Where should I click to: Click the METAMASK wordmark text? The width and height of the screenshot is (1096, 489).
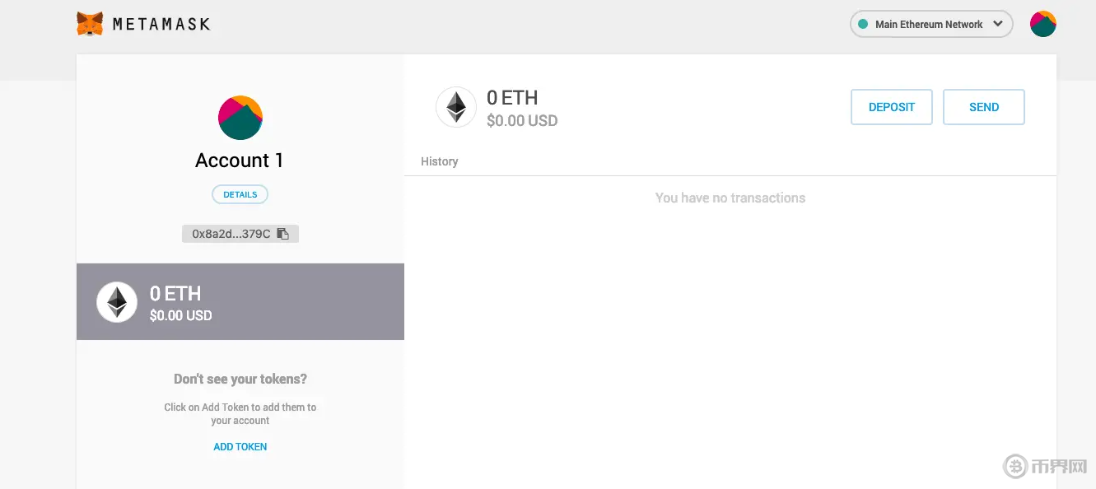point(161,25)
